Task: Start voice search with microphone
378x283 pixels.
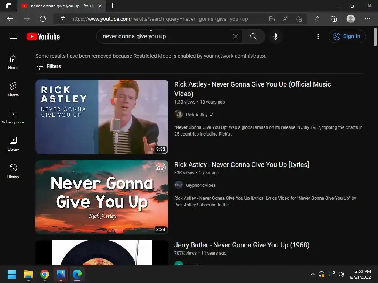Action: point(275,36)
